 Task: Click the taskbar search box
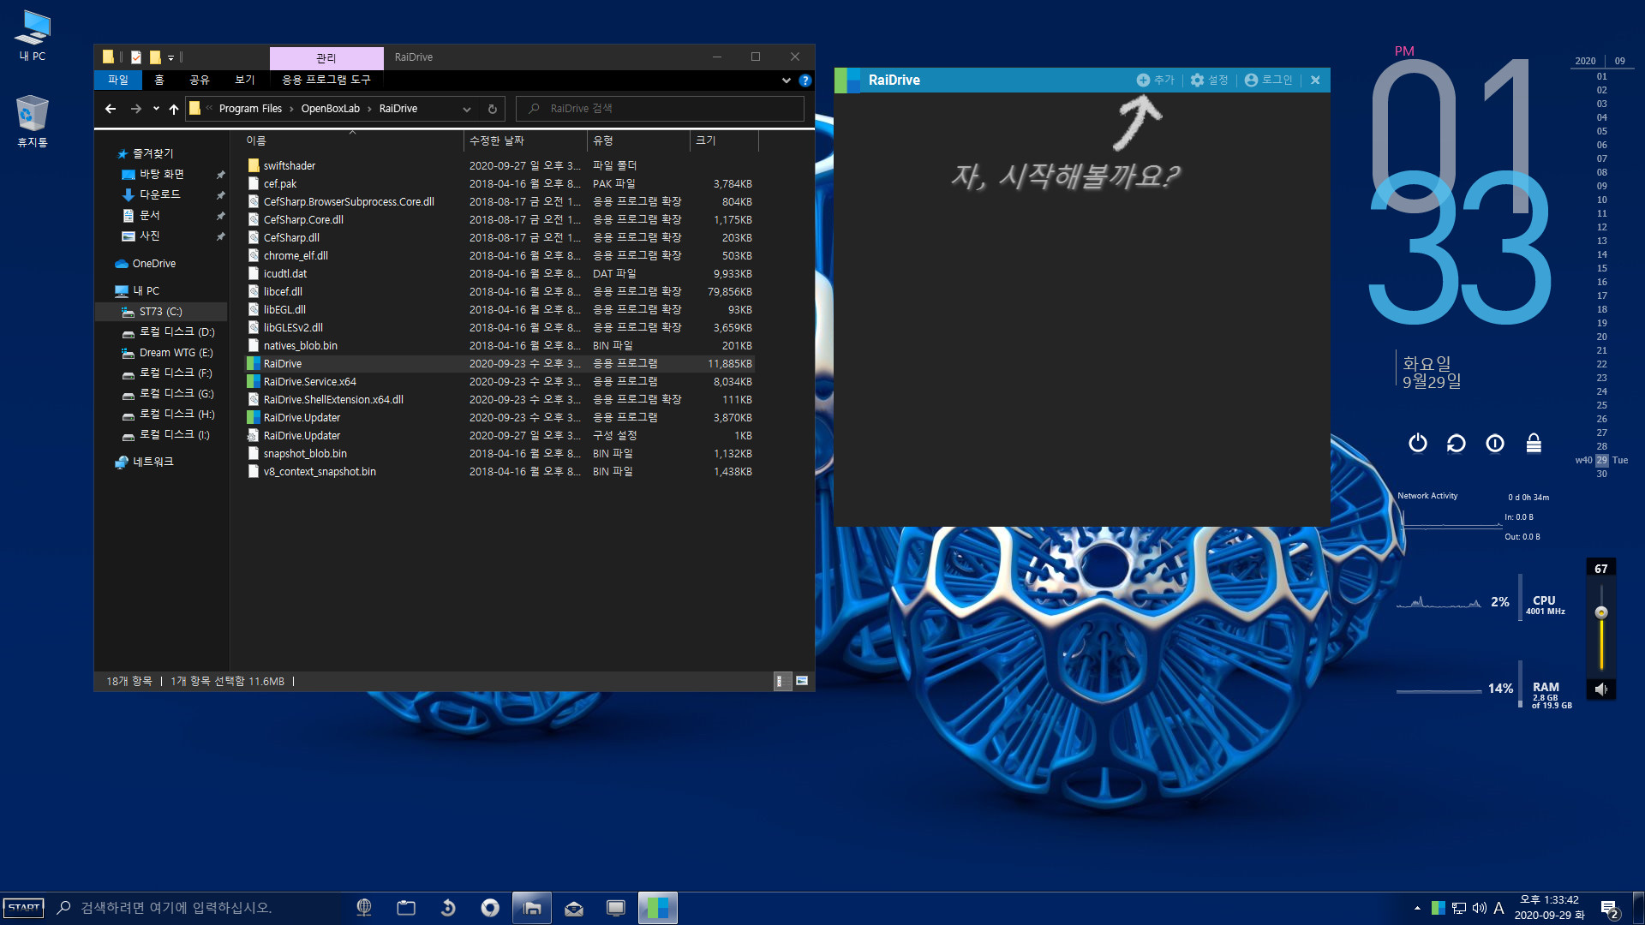coord(197,908)
